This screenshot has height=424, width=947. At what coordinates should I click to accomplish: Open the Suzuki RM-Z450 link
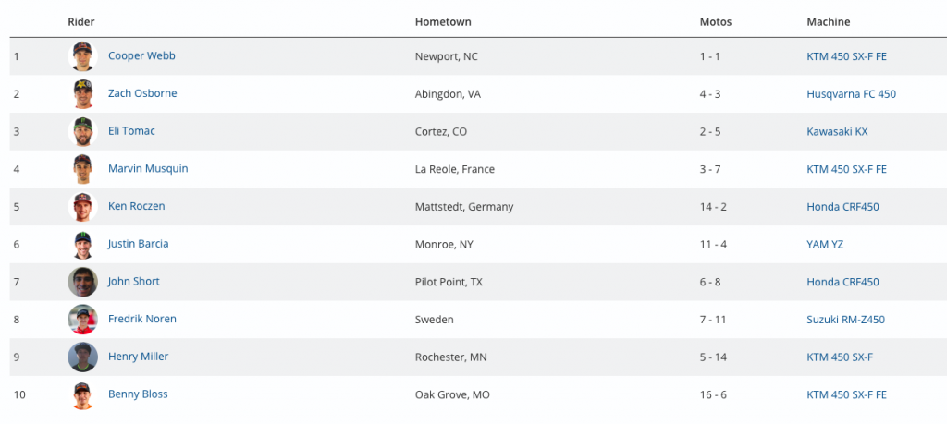[x=845, y=320]
